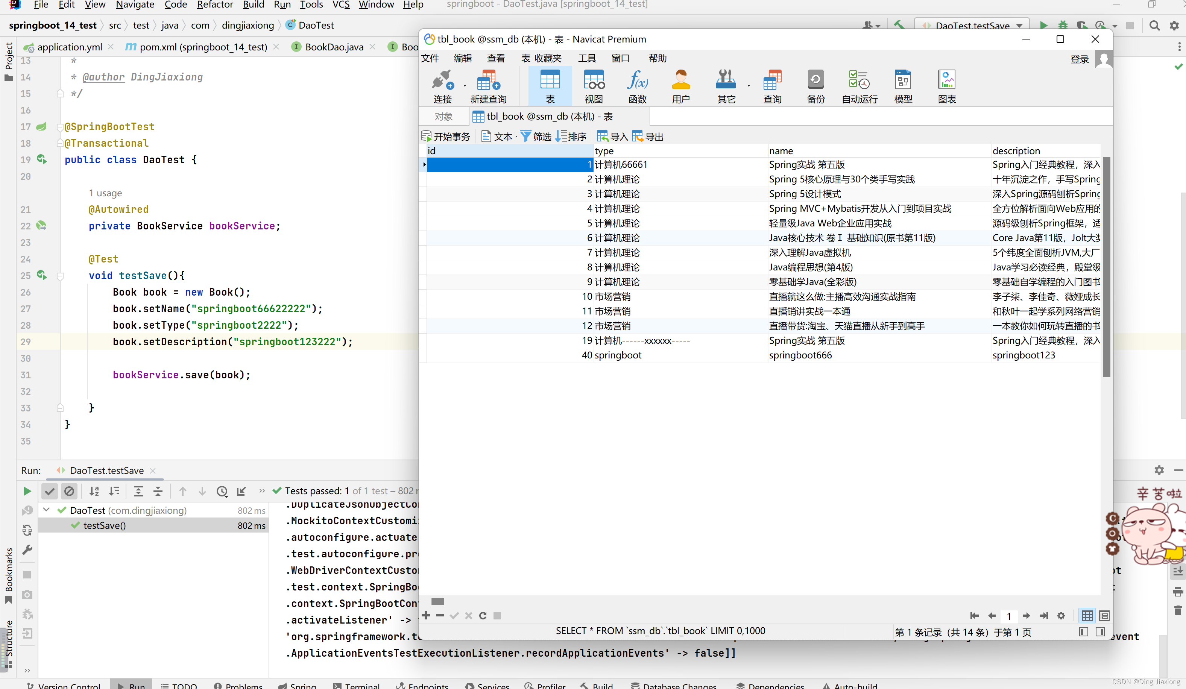The height and width of the screenshot is (689, 1186).
Task: Click 登录 login in Navicat
Action: click(1080, 59)
